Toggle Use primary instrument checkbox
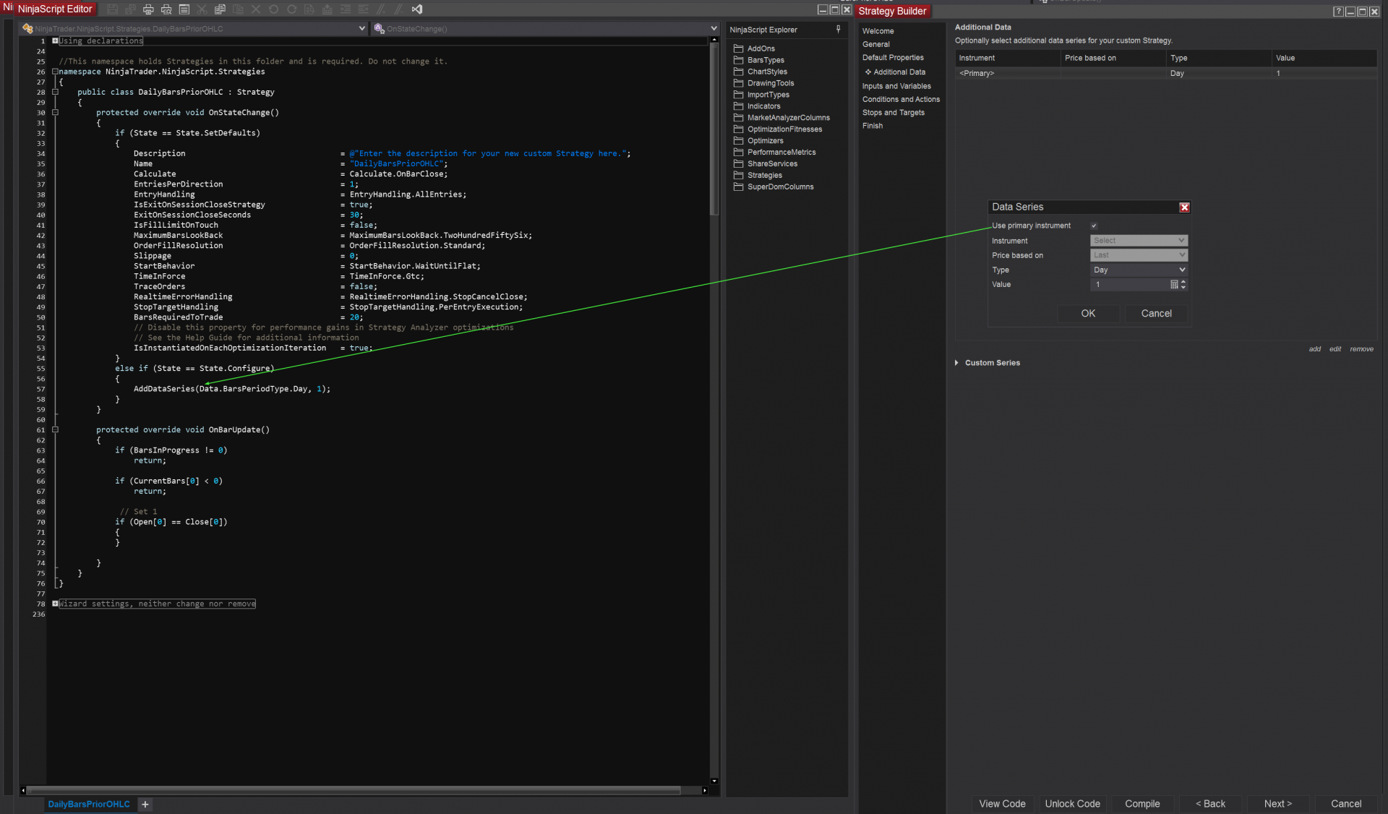The height and width of the screenshot is (814, 1388). click(1094, 226)
